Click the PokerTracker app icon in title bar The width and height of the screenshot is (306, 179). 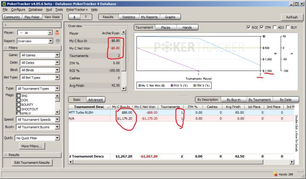coord(4,3)
